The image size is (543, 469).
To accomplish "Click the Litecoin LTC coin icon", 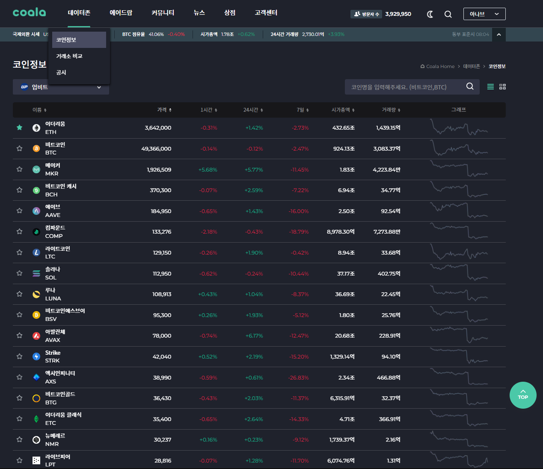I will point(36,252).
